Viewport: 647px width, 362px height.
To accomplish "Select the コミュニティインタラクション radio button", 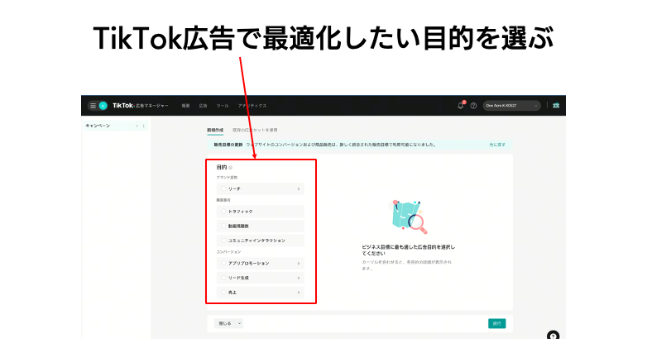I will [223, 241].
